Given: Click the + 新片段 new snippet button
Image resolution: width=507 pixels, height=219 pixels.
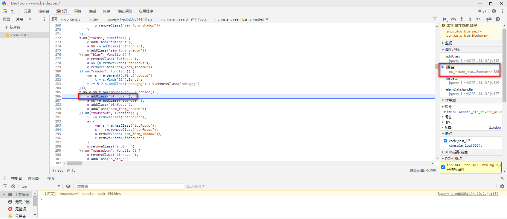Looking at the screenshot, I should [x=13, y=27].
